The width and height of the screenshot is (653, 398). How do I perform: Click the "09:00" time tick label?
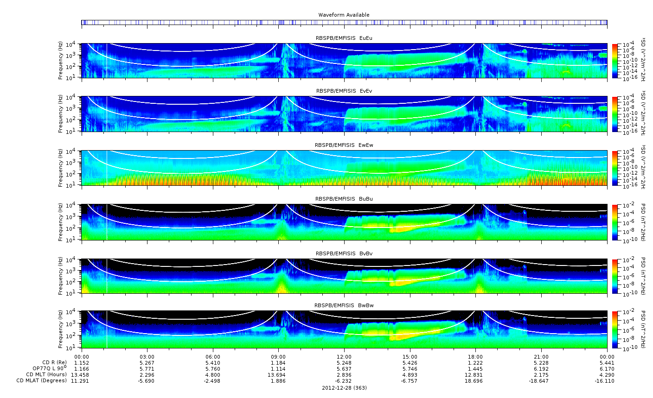pos(278,356)
